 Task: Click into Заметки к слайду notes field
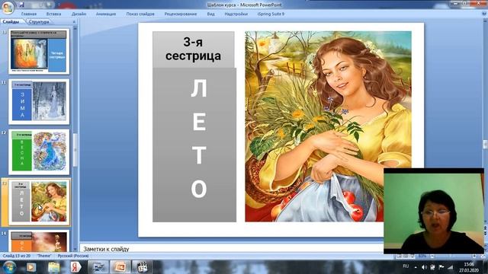(x=232, y=249)
